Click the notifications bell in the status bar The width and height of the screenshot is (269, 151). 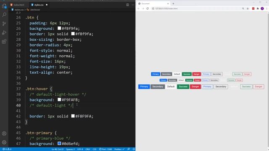pyautogui.click(x=134, y=149)
